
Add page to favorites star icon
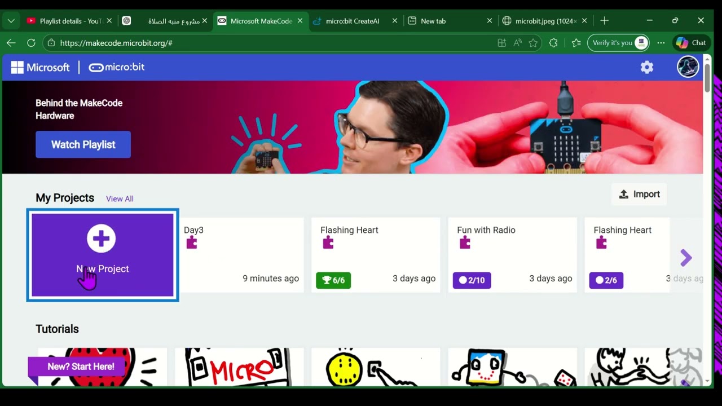tap(533, 43)
